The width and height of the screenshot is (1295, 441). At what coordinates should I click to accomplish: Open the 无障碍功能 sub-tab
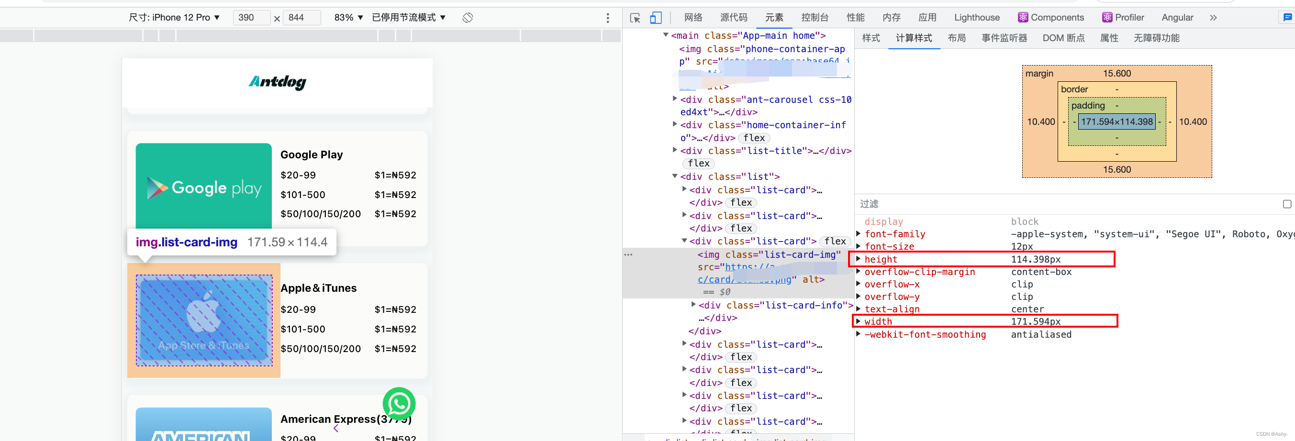click(x=1156, y=38)
